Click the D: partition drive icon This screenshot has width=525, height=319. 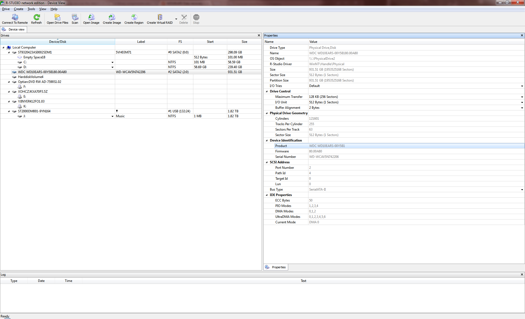(20, 67)
